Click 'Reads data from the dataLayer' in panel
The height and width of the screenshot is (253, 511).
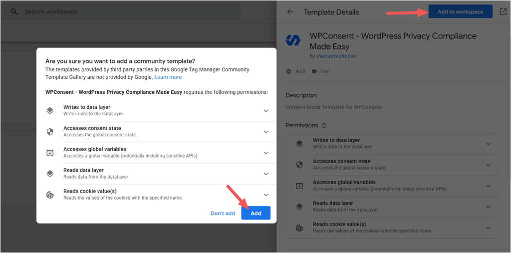point(345,210)
